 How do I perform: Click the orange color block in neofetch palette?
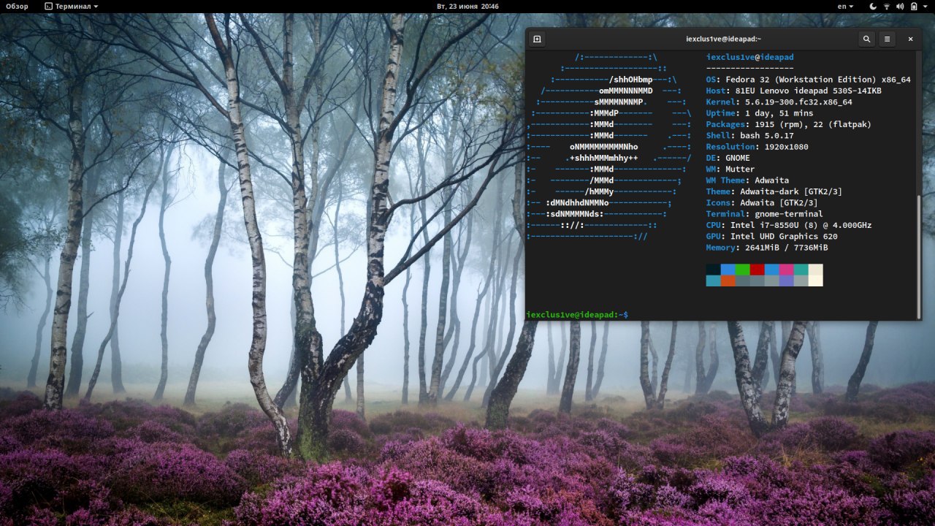click(x=728, y=281)
